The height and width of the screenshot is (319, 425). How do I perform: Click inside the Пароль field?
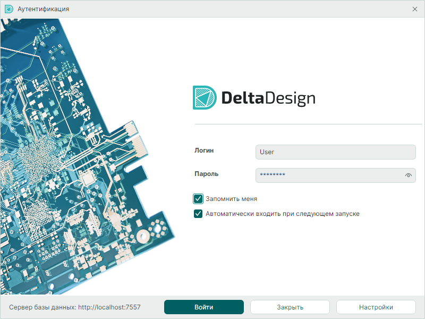[x=329, y=175]
